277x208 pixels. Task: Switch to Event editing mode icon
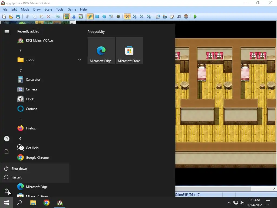(74, 17)
